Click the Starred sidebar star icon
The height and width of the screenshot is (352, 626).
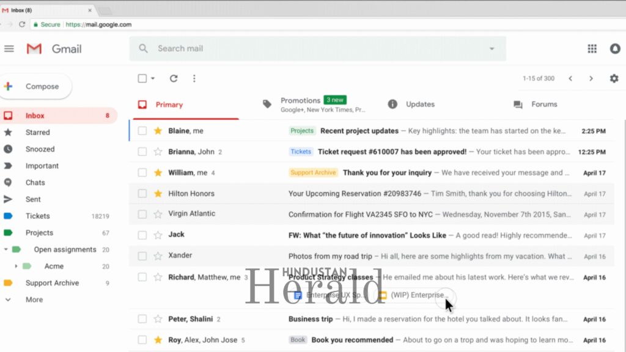(x=8, y=132)
